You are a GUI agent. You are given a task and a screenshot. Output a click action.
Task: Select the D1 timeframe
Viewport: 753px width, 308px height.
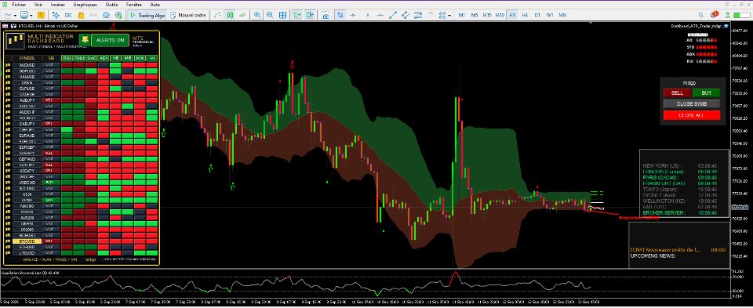tap(537, 16)
